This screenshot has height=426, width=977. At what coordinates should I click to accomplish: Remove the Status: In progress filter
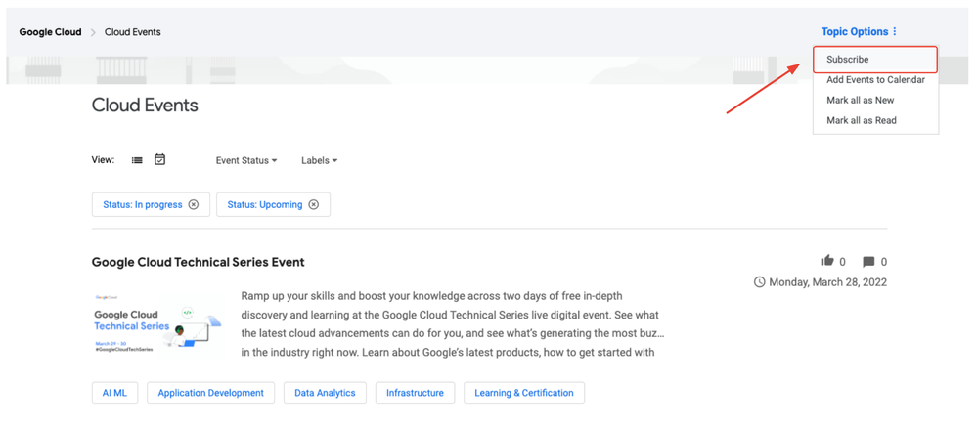point(194,204)
